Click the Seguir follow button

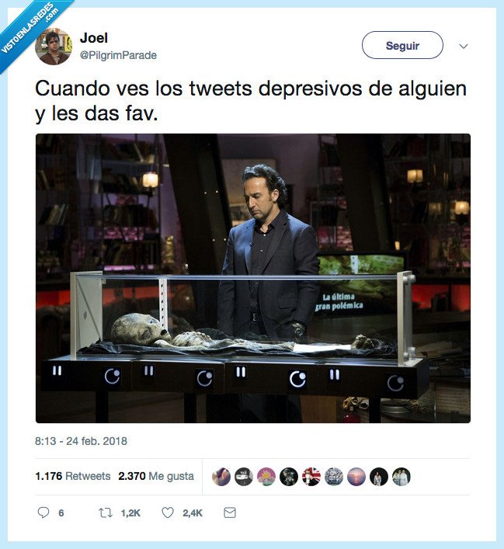(402, 45)
